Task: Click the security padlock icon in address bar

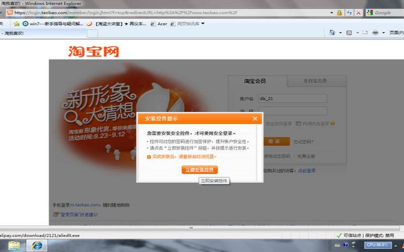Action: point(339,13)
